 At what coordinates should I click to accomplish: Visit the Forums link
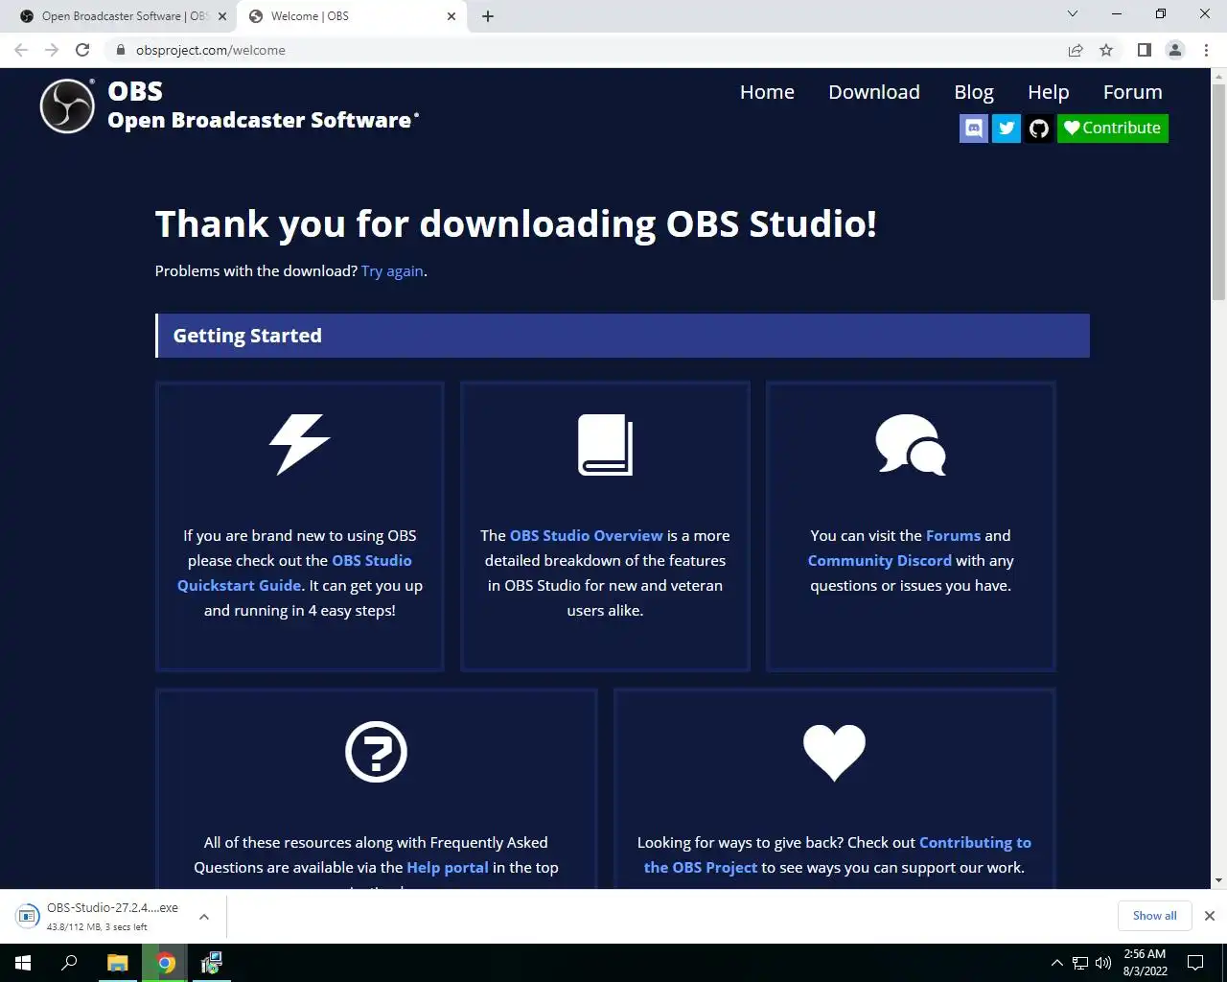tap(954, 535)
